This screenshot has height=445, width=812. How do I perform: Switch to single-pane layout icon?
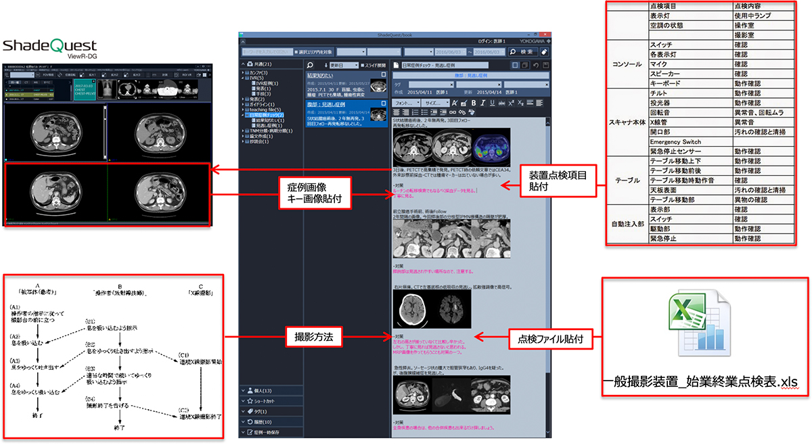(x=515, y=65)
